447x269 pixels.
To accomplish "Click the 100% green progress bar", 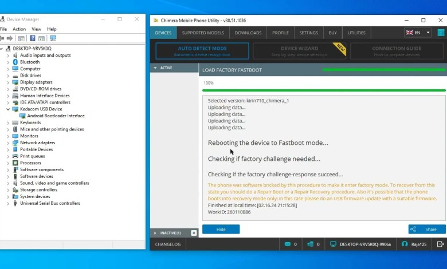I will coord(324,90).
